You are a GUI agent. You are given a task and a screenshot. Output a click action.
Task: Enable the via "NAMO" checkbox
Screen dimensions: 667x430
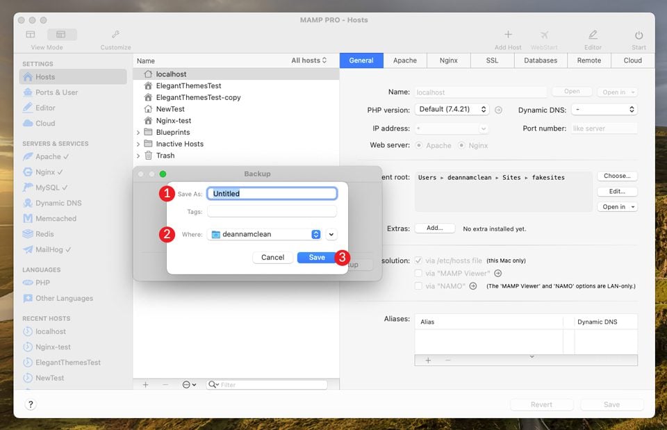coord(418,286)
